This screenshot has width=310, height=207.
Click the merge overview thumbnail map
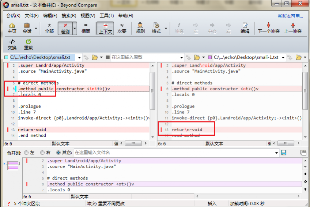coord(13,166)
